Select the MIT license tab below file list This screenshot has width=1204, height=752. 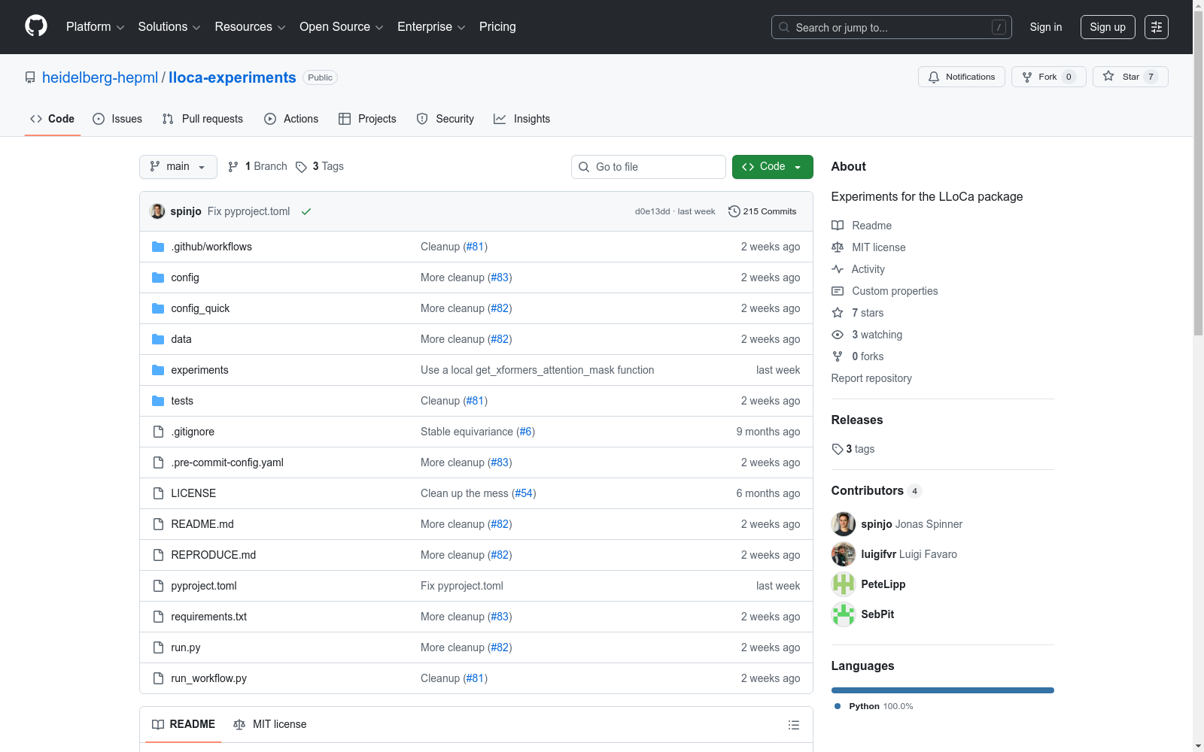click(270, 724)
